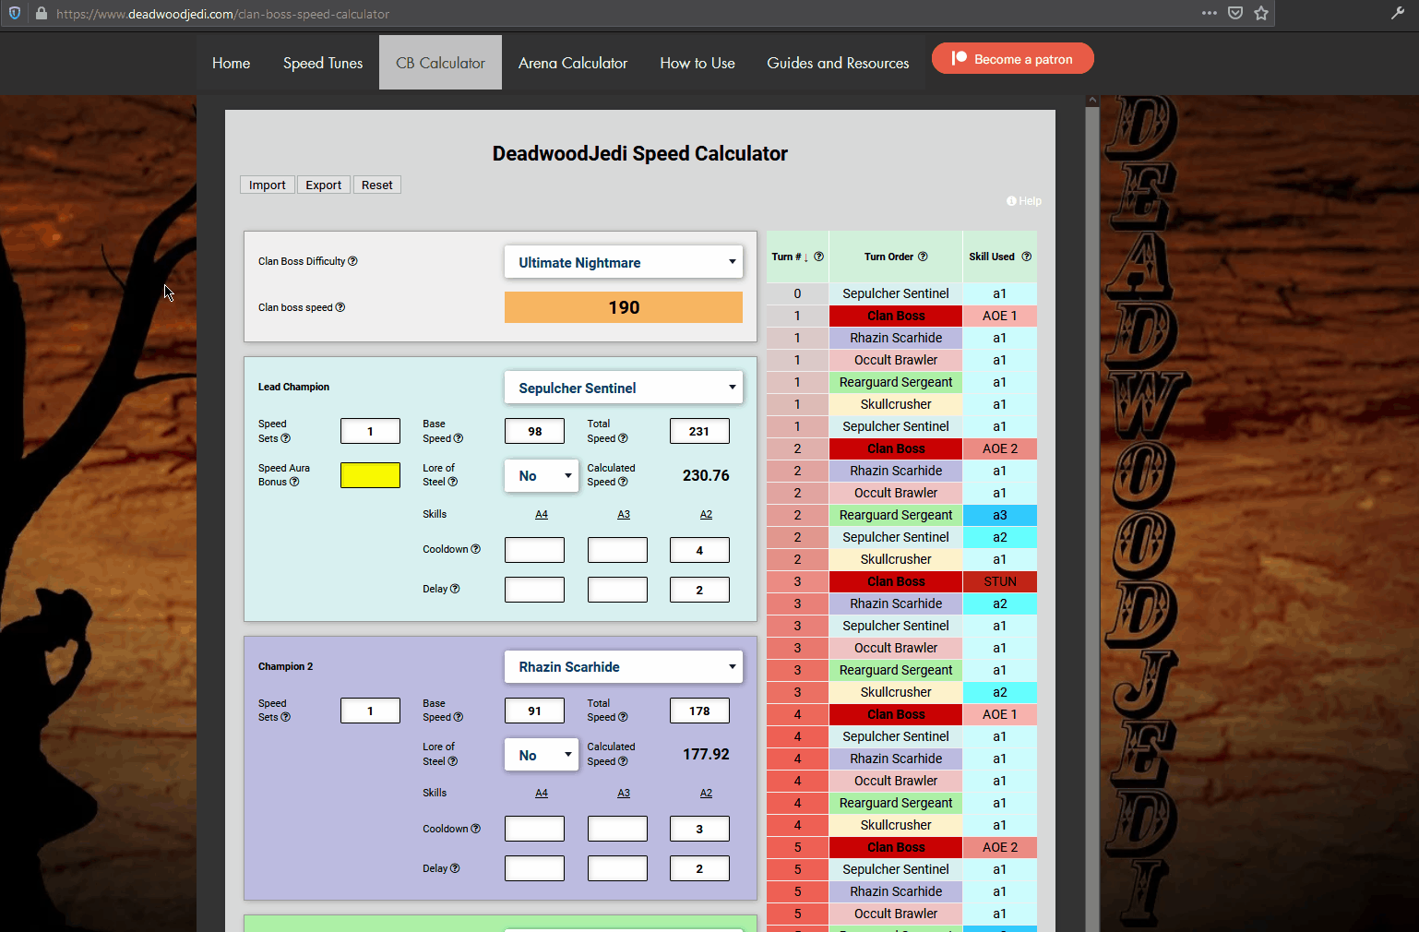The width and height of the screenshot is (1419, 932).
Task: Click Lead Champion Delay help icon
Action: click(455, 589)
